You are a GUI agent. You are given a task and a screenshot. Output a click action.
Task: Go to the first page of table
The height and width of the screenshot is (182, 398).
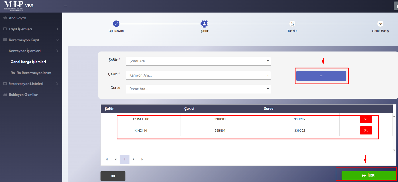click(x=107, y=159)
